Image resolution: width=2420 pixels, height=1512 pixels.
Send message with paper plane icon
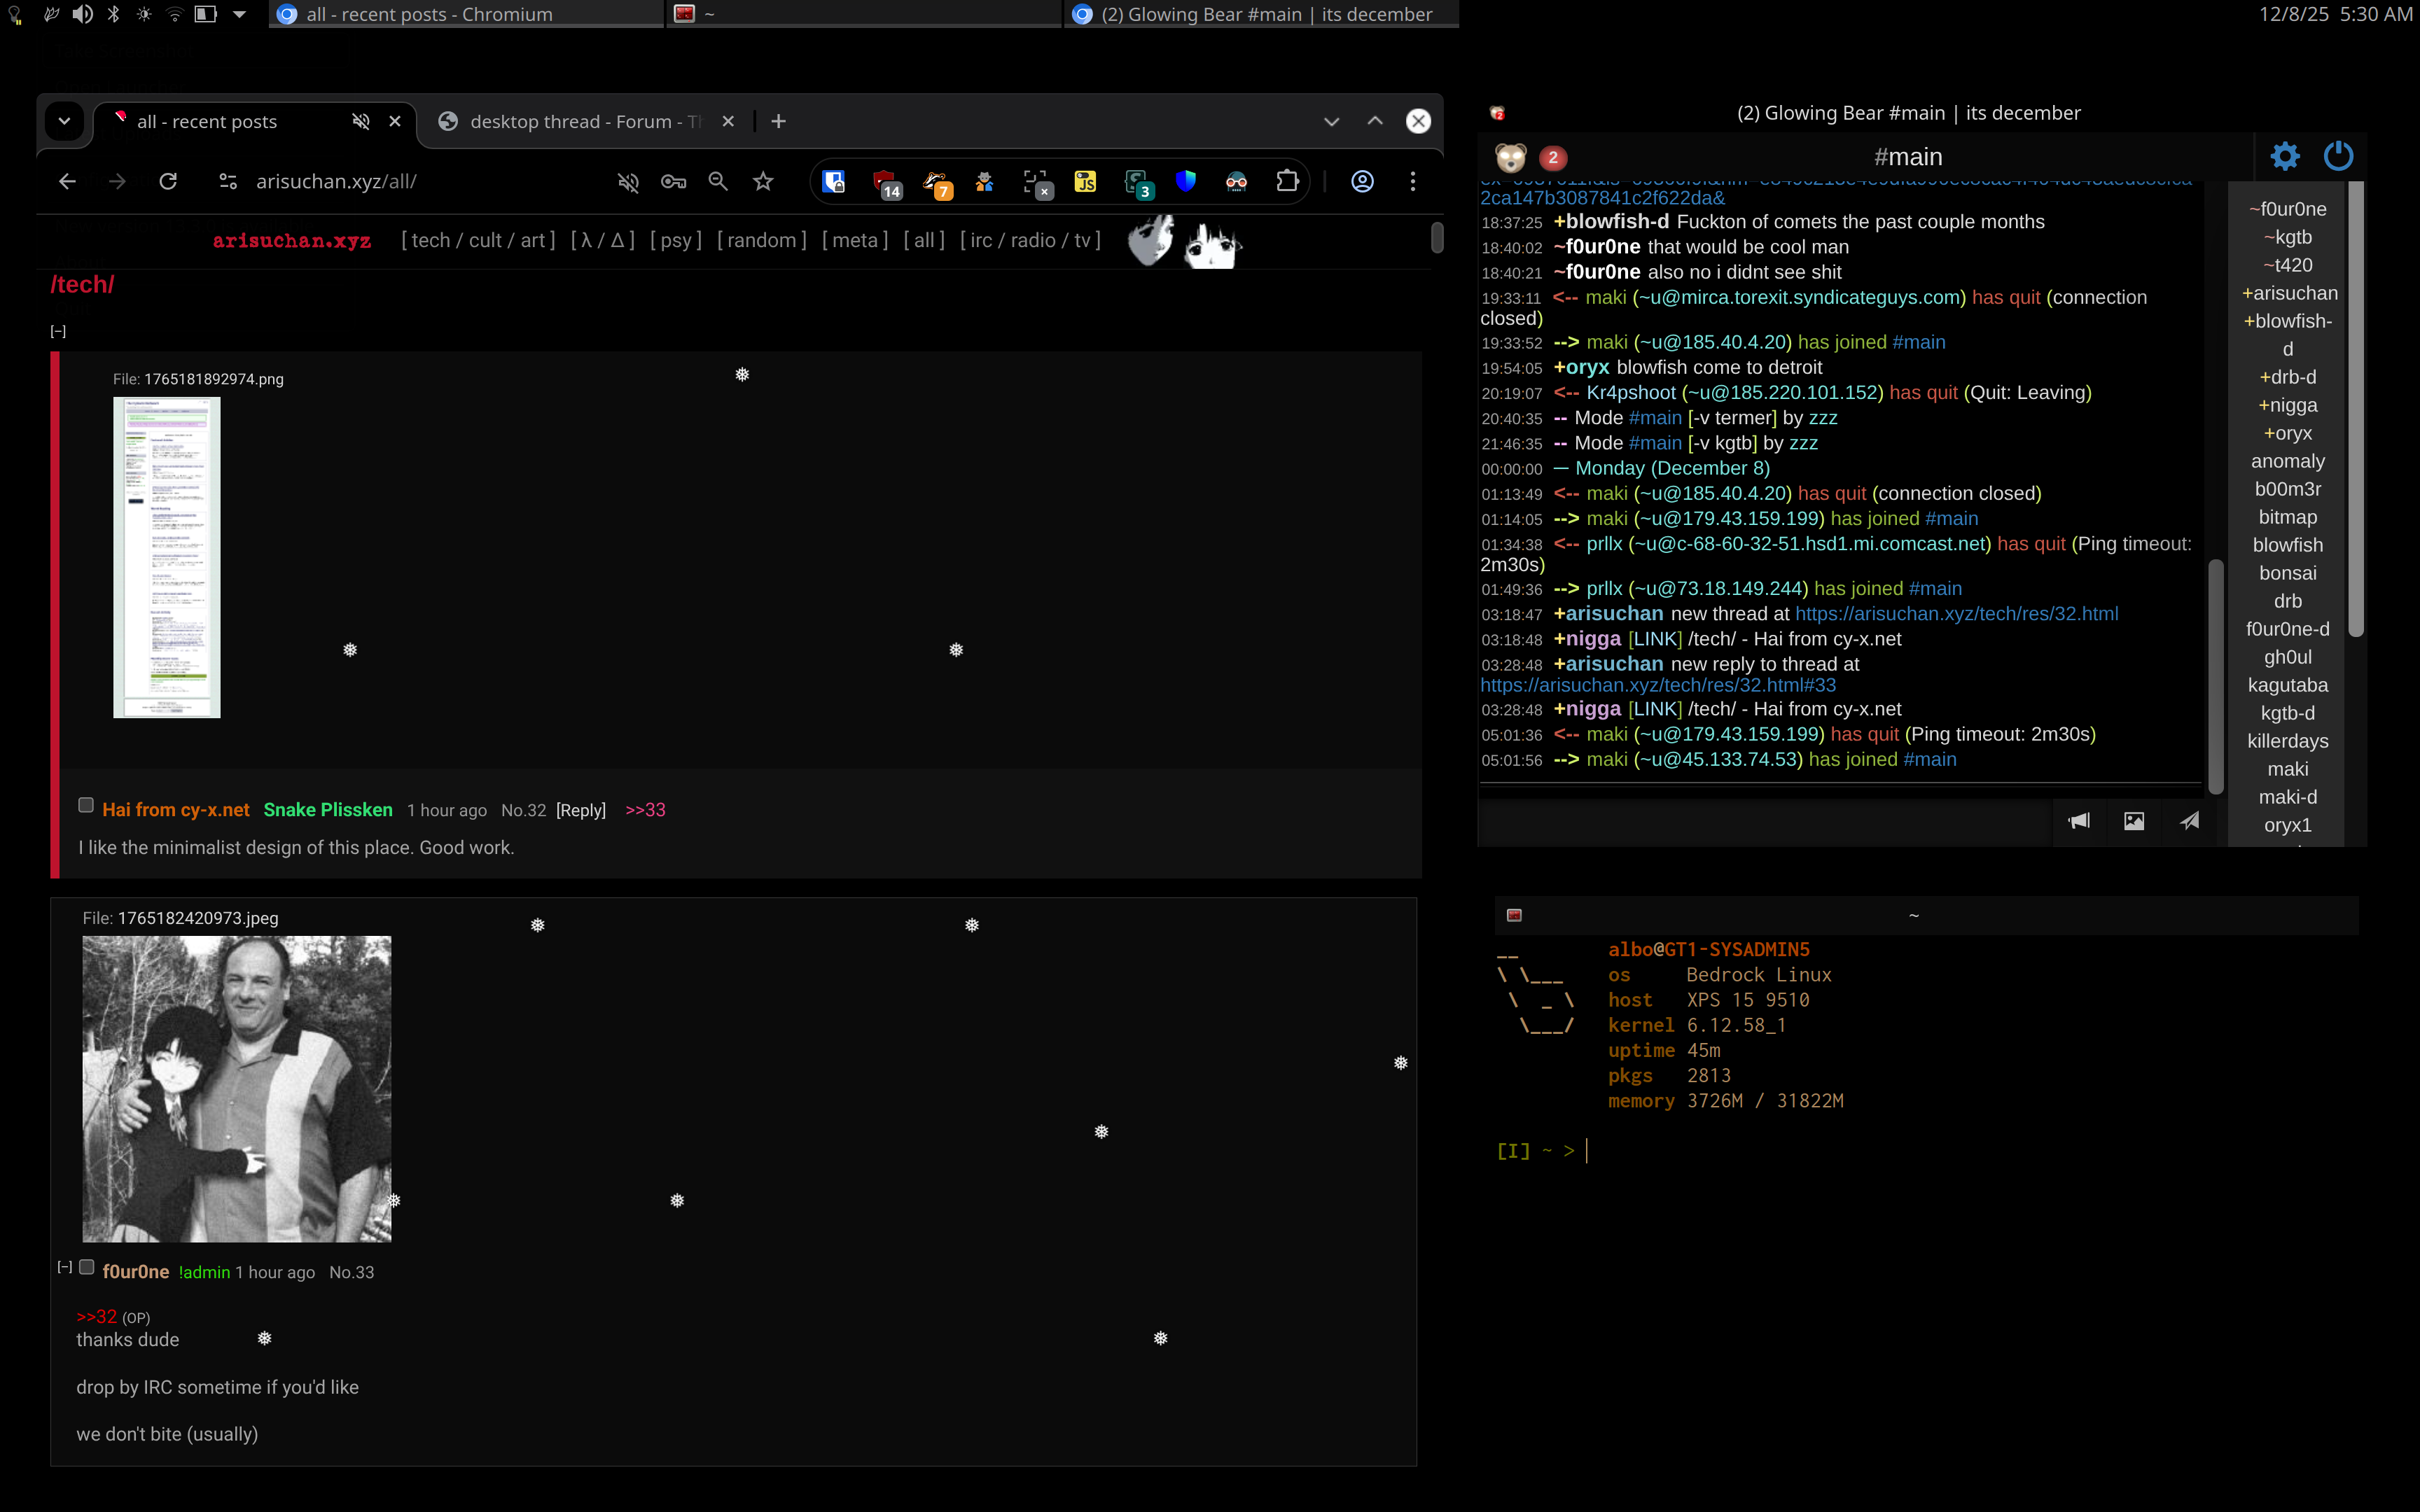pyautogui.click(x=2189, y=821)
